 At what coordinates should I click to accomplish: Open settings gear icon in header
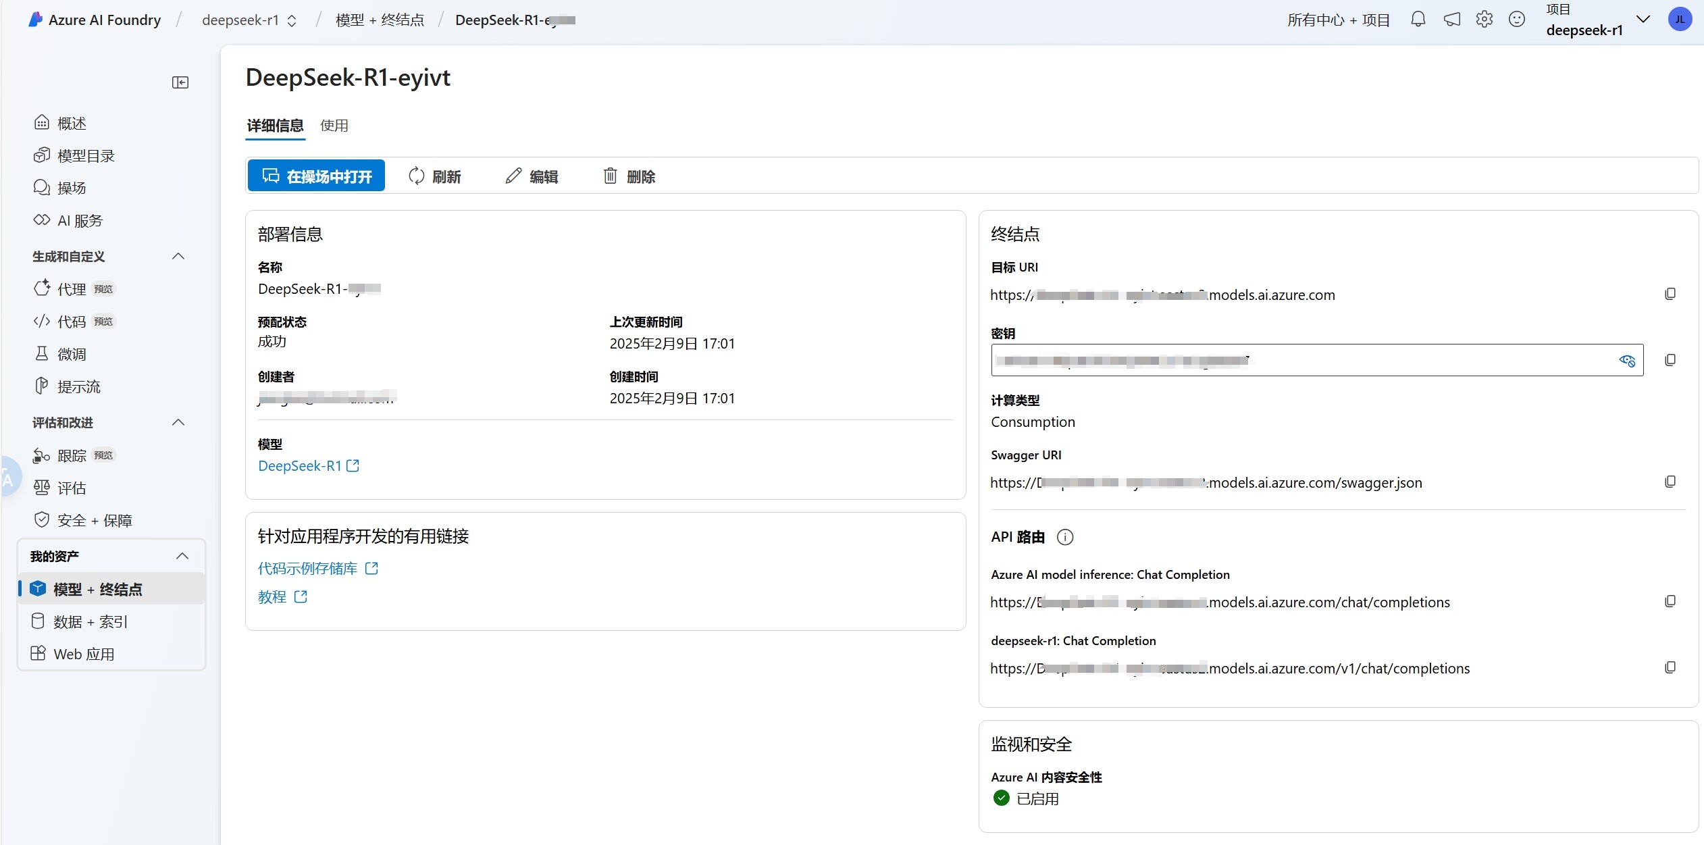(x=1484, y=20)
